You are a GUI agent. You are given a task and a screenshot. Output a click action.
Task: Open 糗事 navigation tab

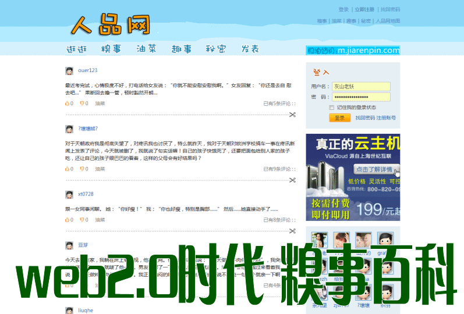(x=111, y=49)
